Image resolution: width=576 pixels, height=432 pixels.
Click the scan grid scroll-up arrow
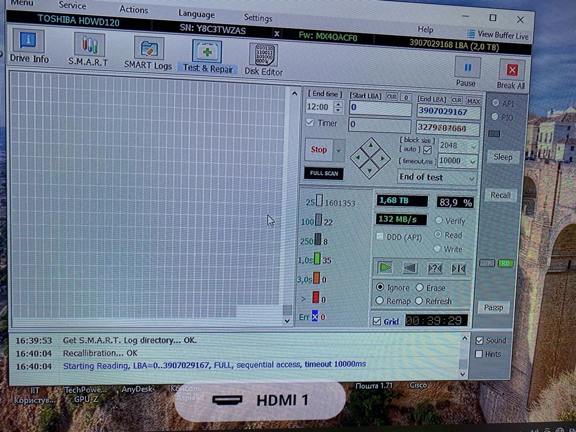point(294,94)
